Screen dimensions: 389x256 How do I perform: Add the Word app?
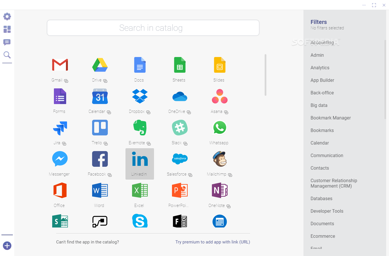point(100,190)
